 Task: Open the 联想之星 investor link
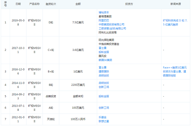pos(104,121)
